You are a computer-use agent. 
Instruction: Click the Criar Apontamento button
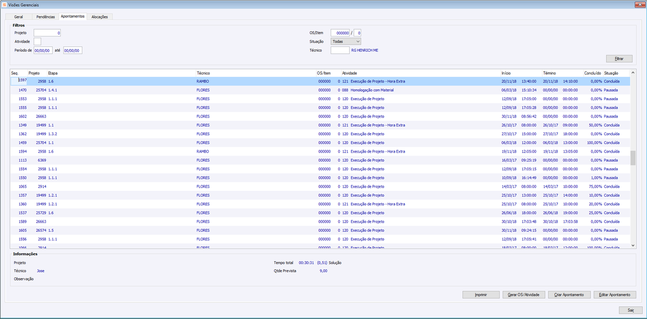569,295
